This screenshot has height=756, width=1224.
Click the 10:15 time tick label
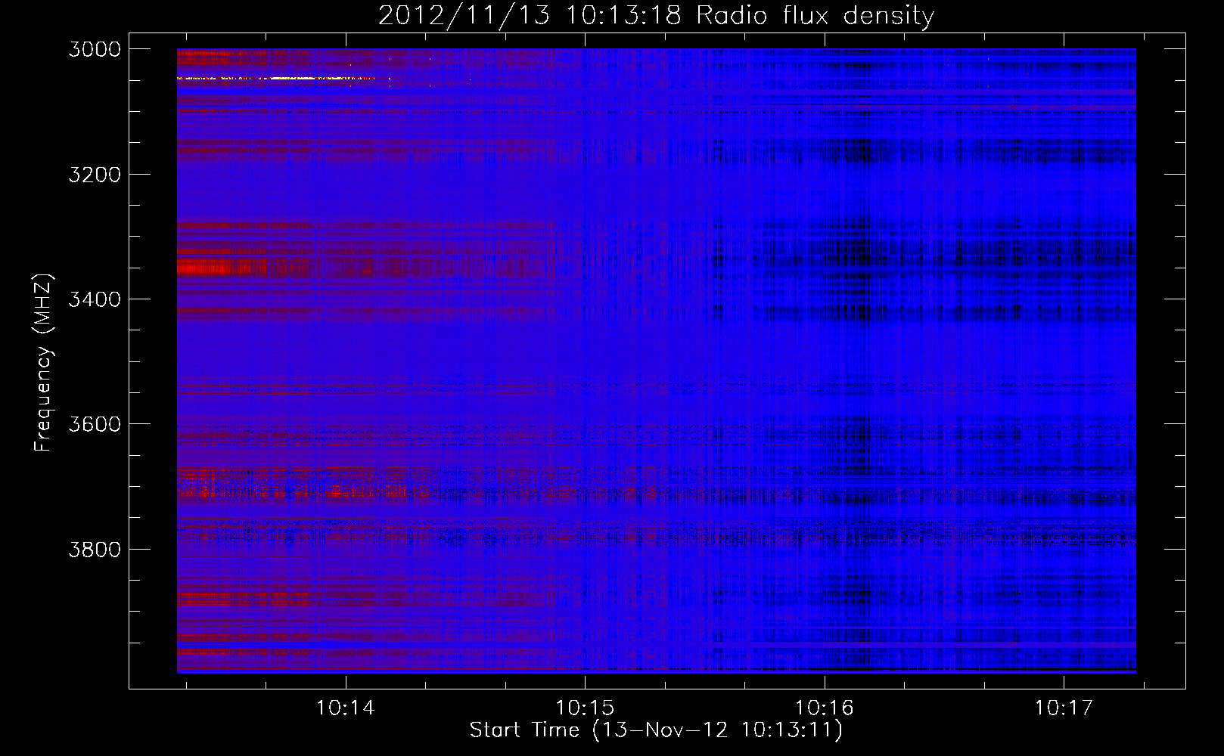585,708
